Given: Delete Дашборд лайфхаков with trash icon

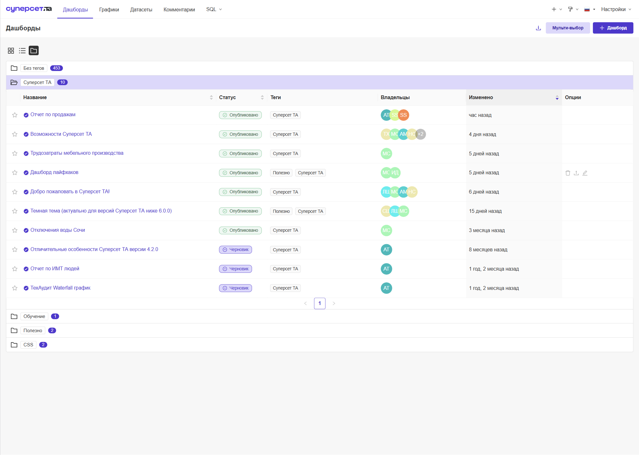Looking at the screenshot, I should point(568,173).
